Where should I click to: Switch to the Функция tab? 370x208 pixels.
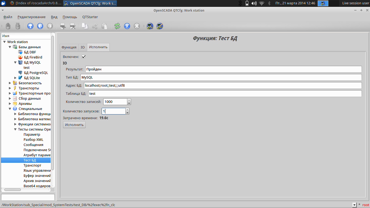point(69,47)
